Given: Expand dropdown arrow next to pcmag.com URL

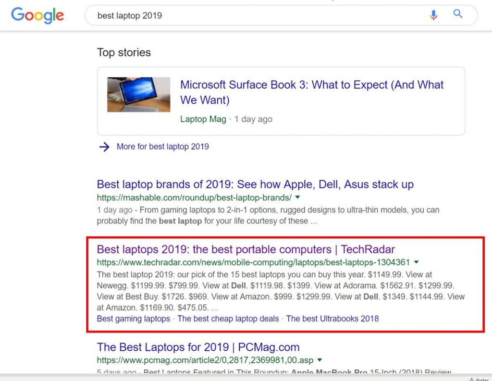Looking at the screenshot, I should coord(320,360).
